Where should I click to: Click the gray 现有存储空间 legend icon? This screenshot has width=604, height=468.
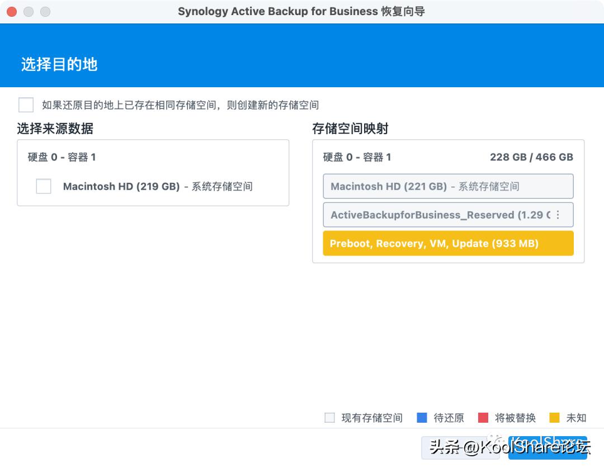click(x=329, y=418)
